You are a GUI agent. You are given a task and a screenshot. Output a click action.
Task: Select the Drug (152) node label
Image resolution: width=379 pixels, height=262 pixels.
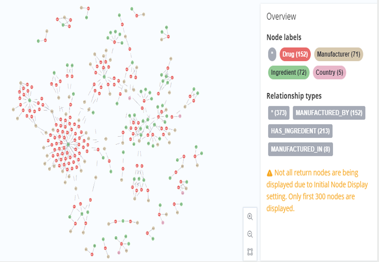[295, 54]
